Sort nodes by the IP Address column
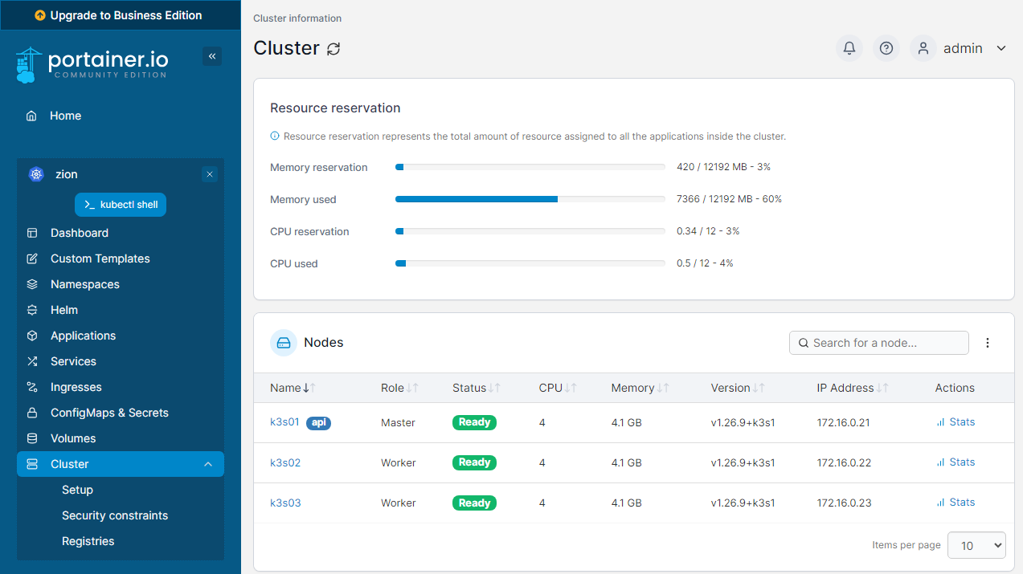 pyautogui.click(x=853, y=388)
